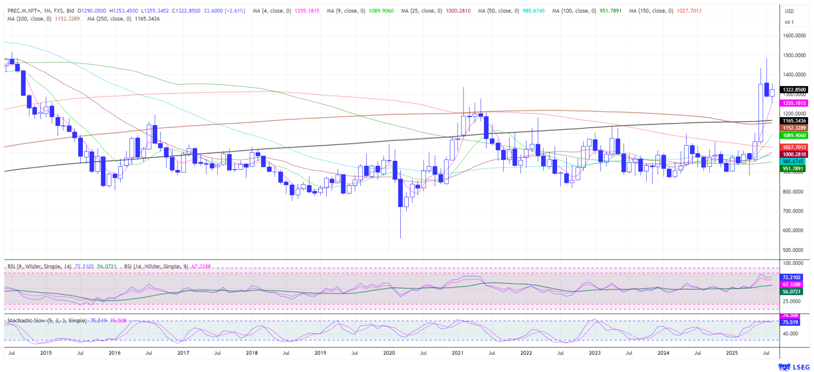
Task: Click the red 1027.7013 price tag
Action: 794,147
